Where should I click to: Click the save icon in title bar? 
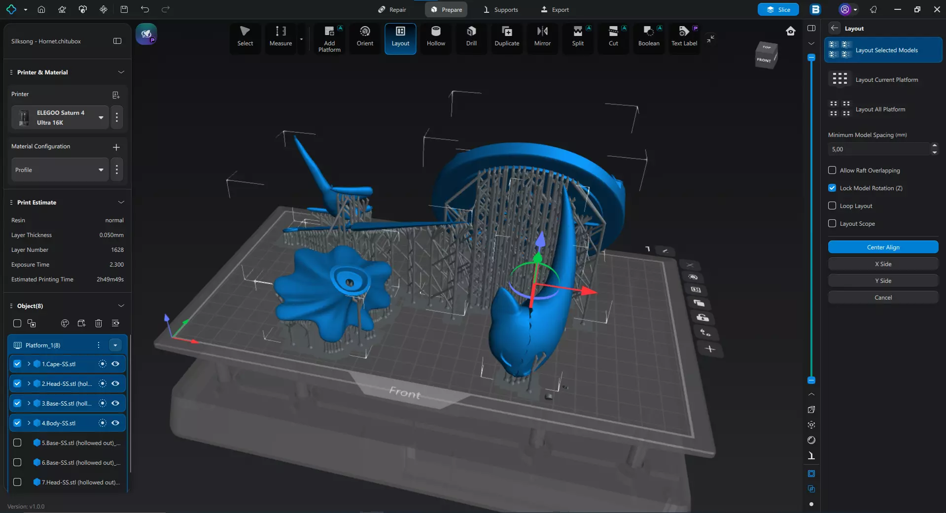pyautogui.click(x=124, y=9)
